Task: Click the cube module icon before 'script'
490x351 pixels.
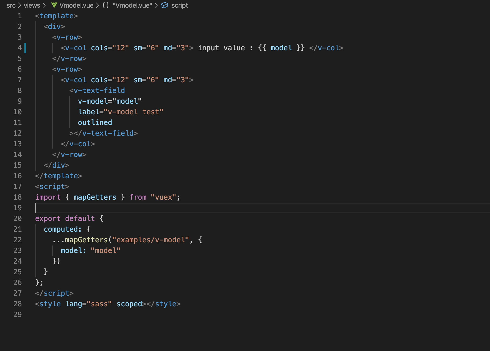Action: point(164,5)
